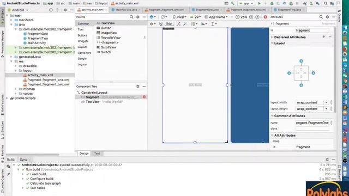Add a right constraint with the plus button
349x196 pixels.
click(x=314, y=73)
